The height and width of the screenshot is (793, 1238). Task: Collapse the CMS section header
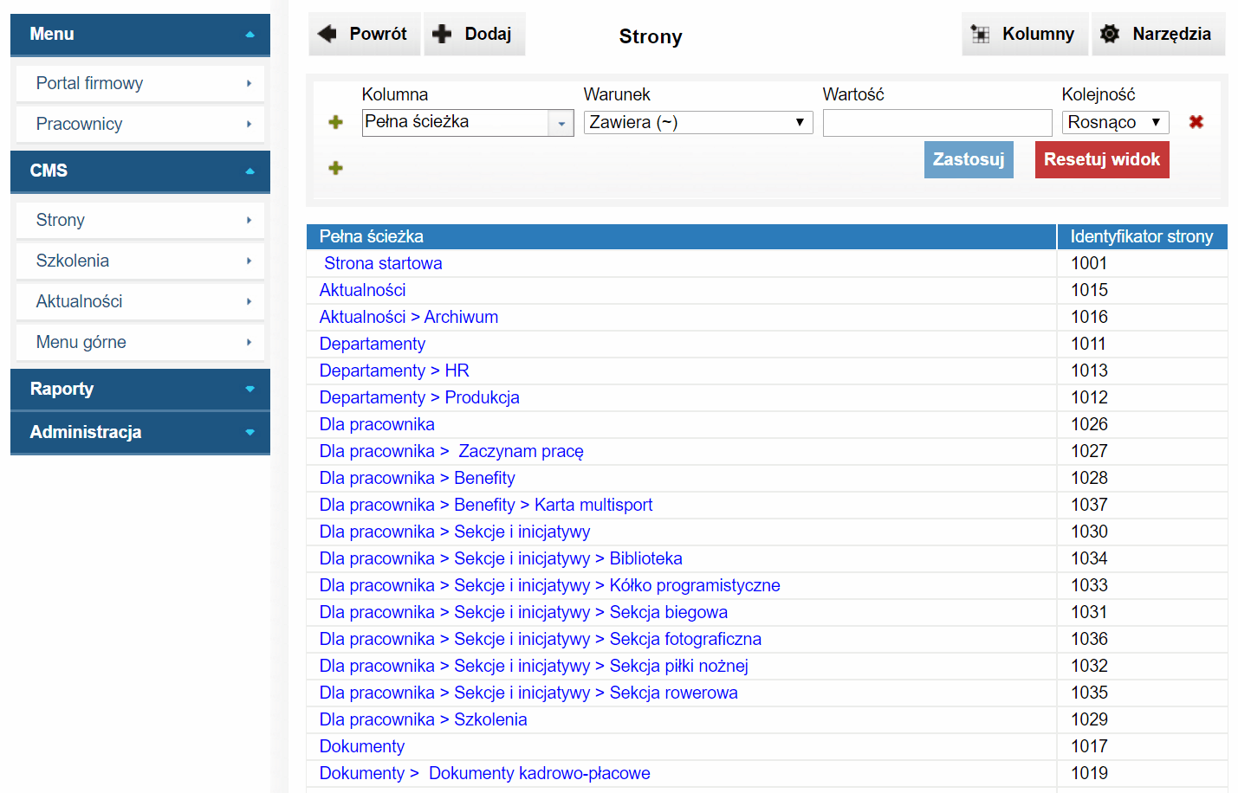[x=139, y=171]
